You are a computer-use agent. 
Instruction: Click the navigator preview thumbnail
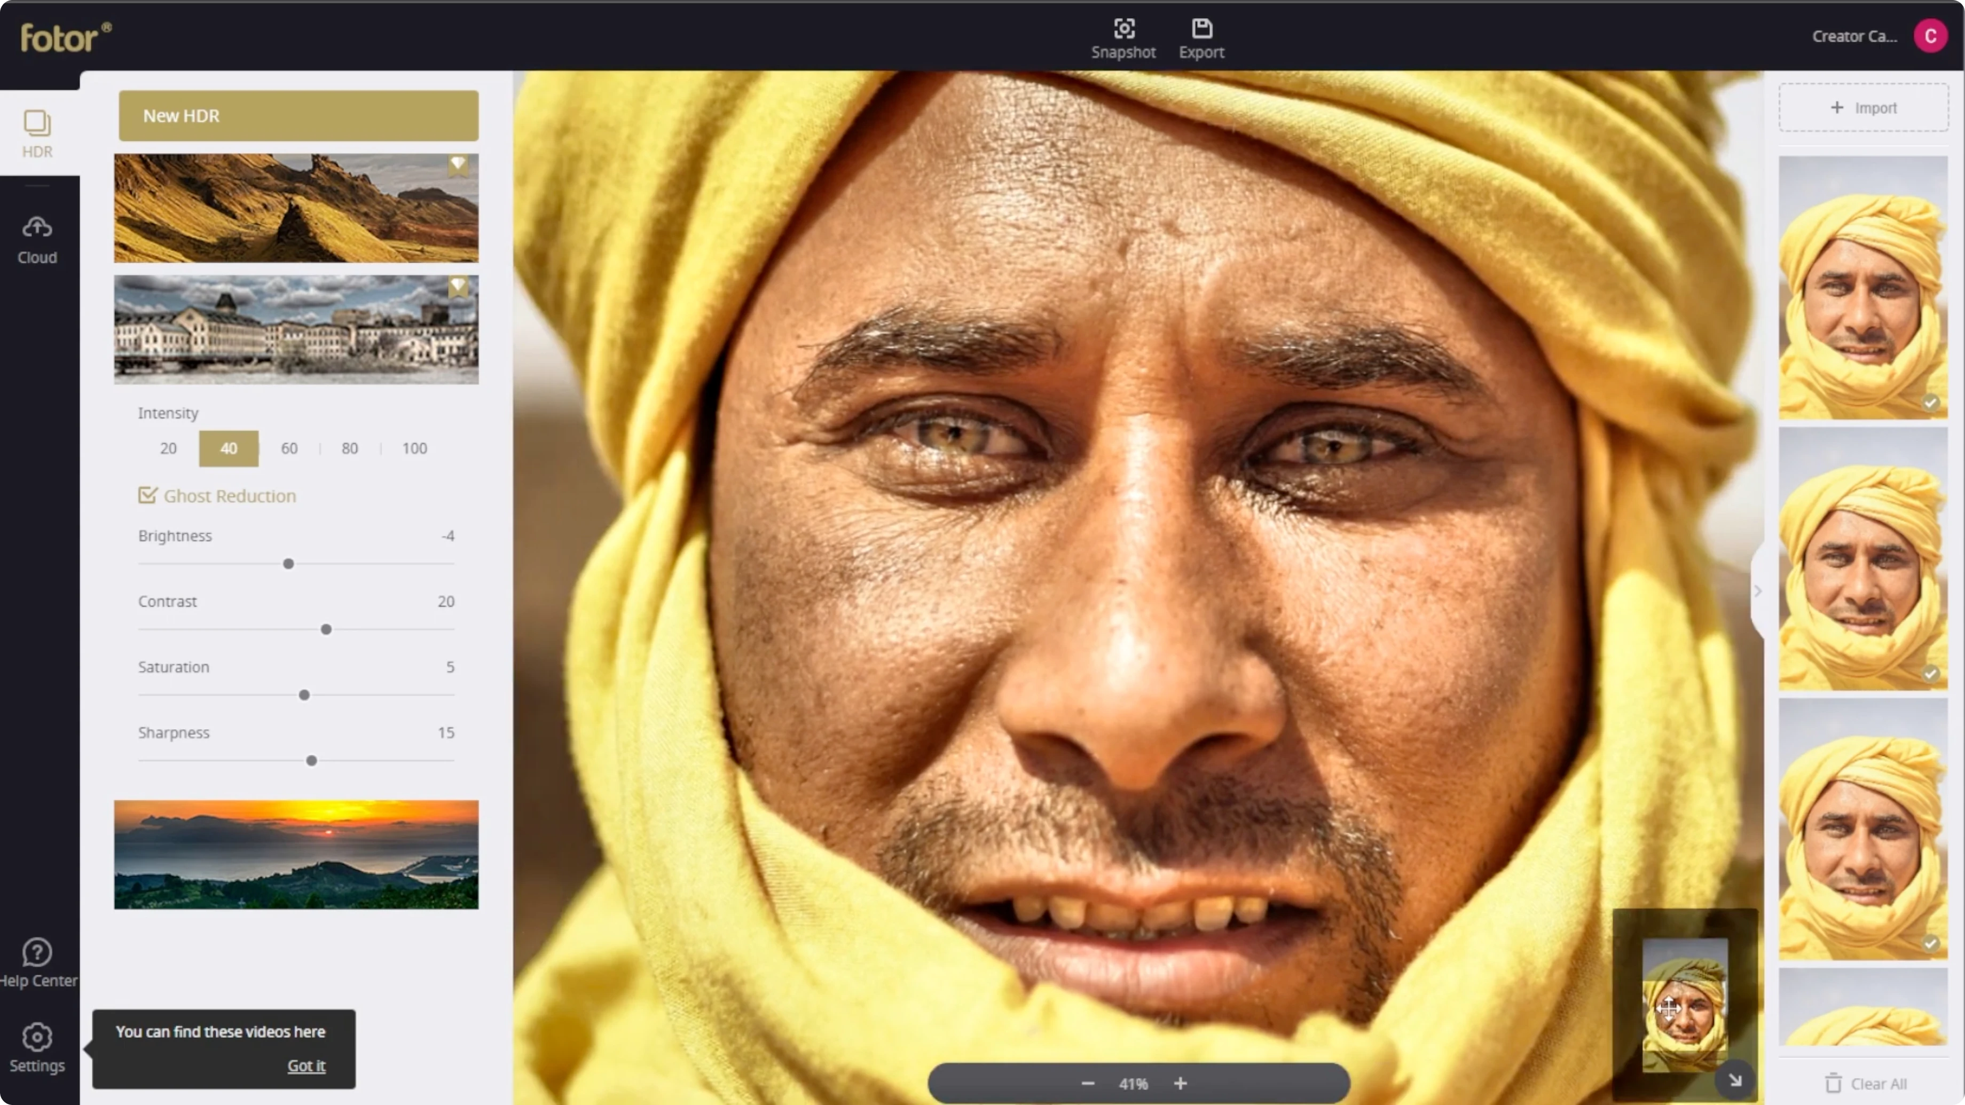pos(1684,1005)
